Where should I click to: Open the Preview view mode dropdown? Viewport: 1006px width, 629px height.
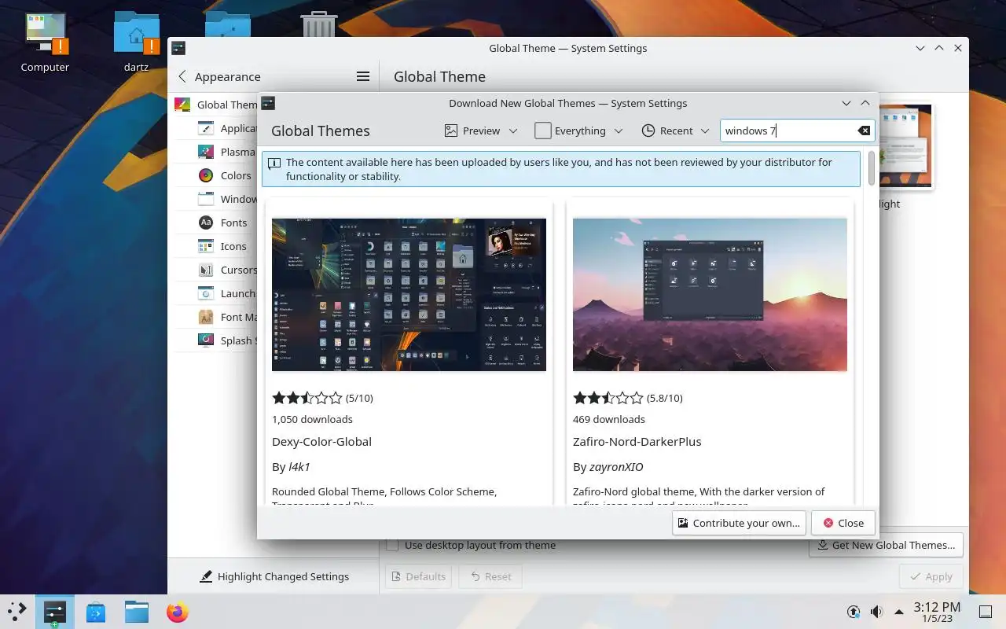[x=481, y=131]
